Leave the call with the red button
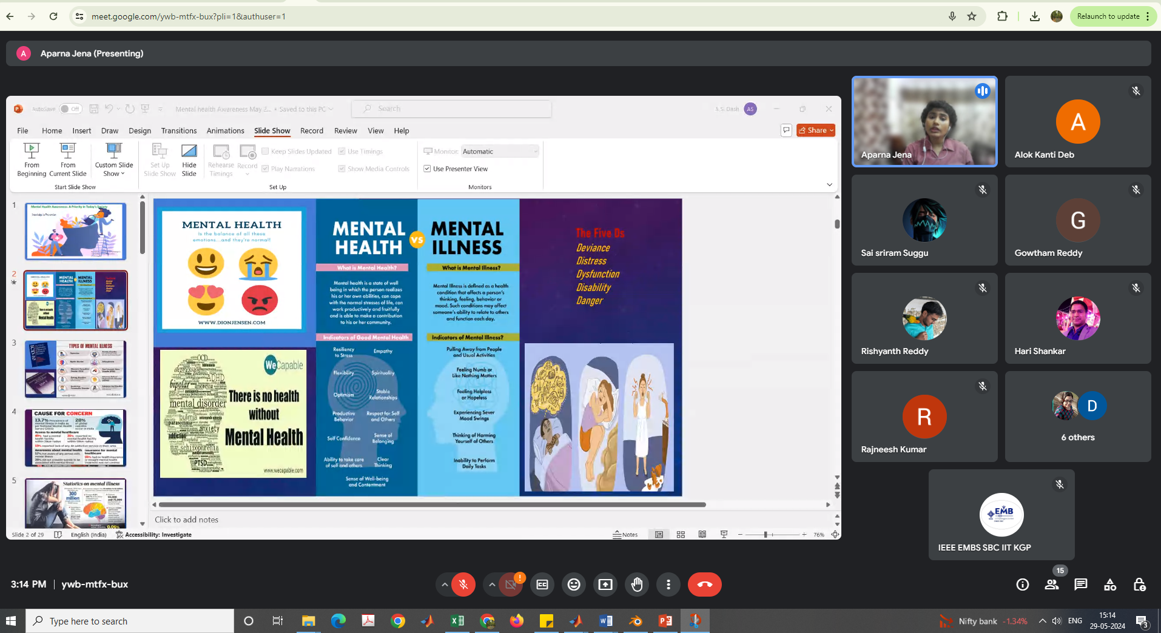Image resolution: width=1161 pixels, height=633 pixels. point(705,584)
